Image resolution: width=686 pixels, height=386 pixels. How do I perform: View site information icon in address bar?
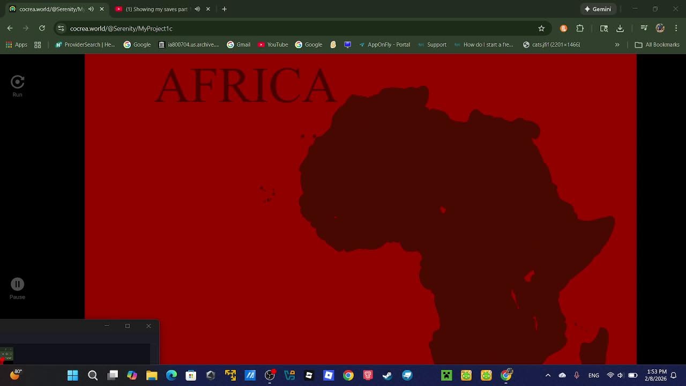coord(61,28)
